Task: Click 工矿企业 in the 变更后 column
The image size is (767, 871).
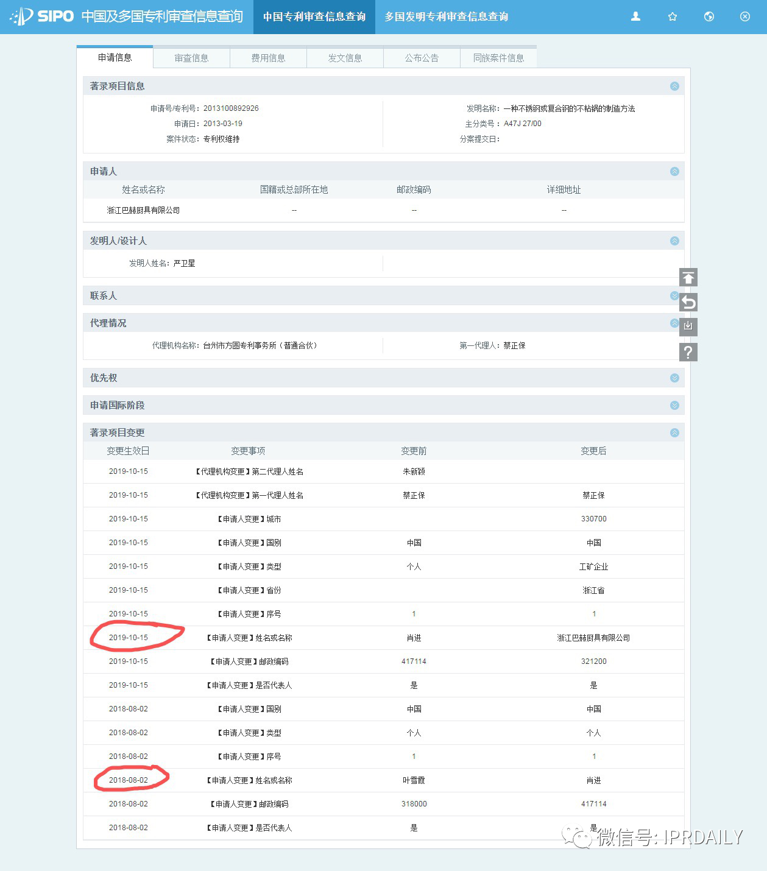Action: coord(593,566)
